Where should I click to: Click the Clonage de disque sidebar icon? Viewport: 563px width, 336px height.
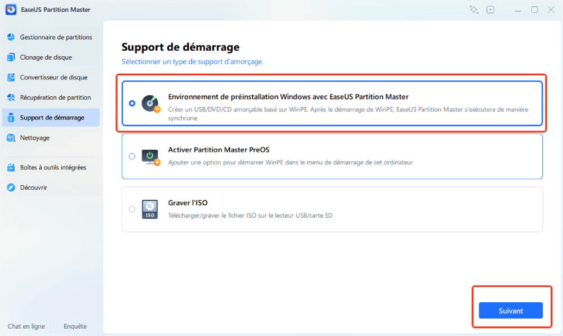11,57
